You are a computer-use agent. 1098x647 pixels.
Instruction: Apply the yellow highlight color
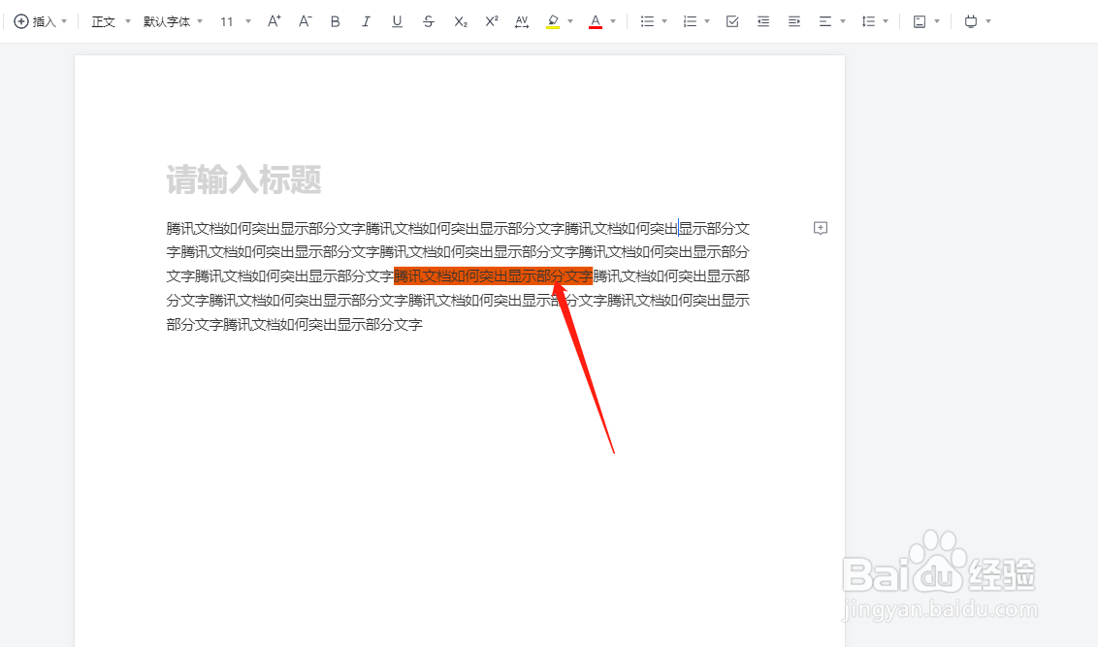tap(553, 21)
